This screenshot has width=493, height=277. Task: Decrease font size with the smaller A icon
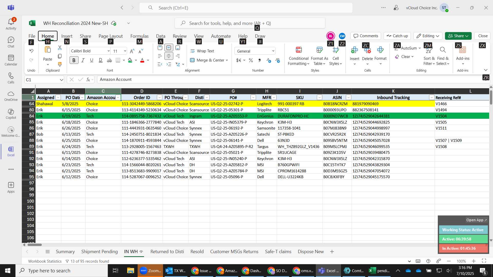(x=141, y=51)
